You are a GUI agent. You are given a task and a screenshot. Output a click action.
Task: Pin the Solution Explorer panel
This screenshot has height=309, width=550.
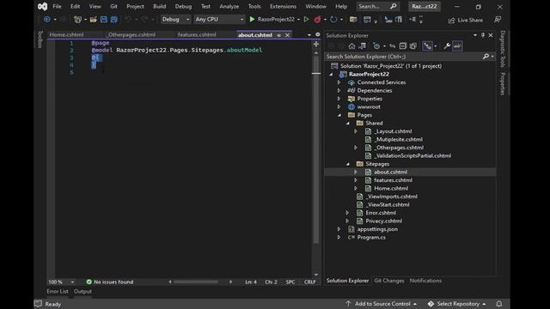[x=483, y=35]
